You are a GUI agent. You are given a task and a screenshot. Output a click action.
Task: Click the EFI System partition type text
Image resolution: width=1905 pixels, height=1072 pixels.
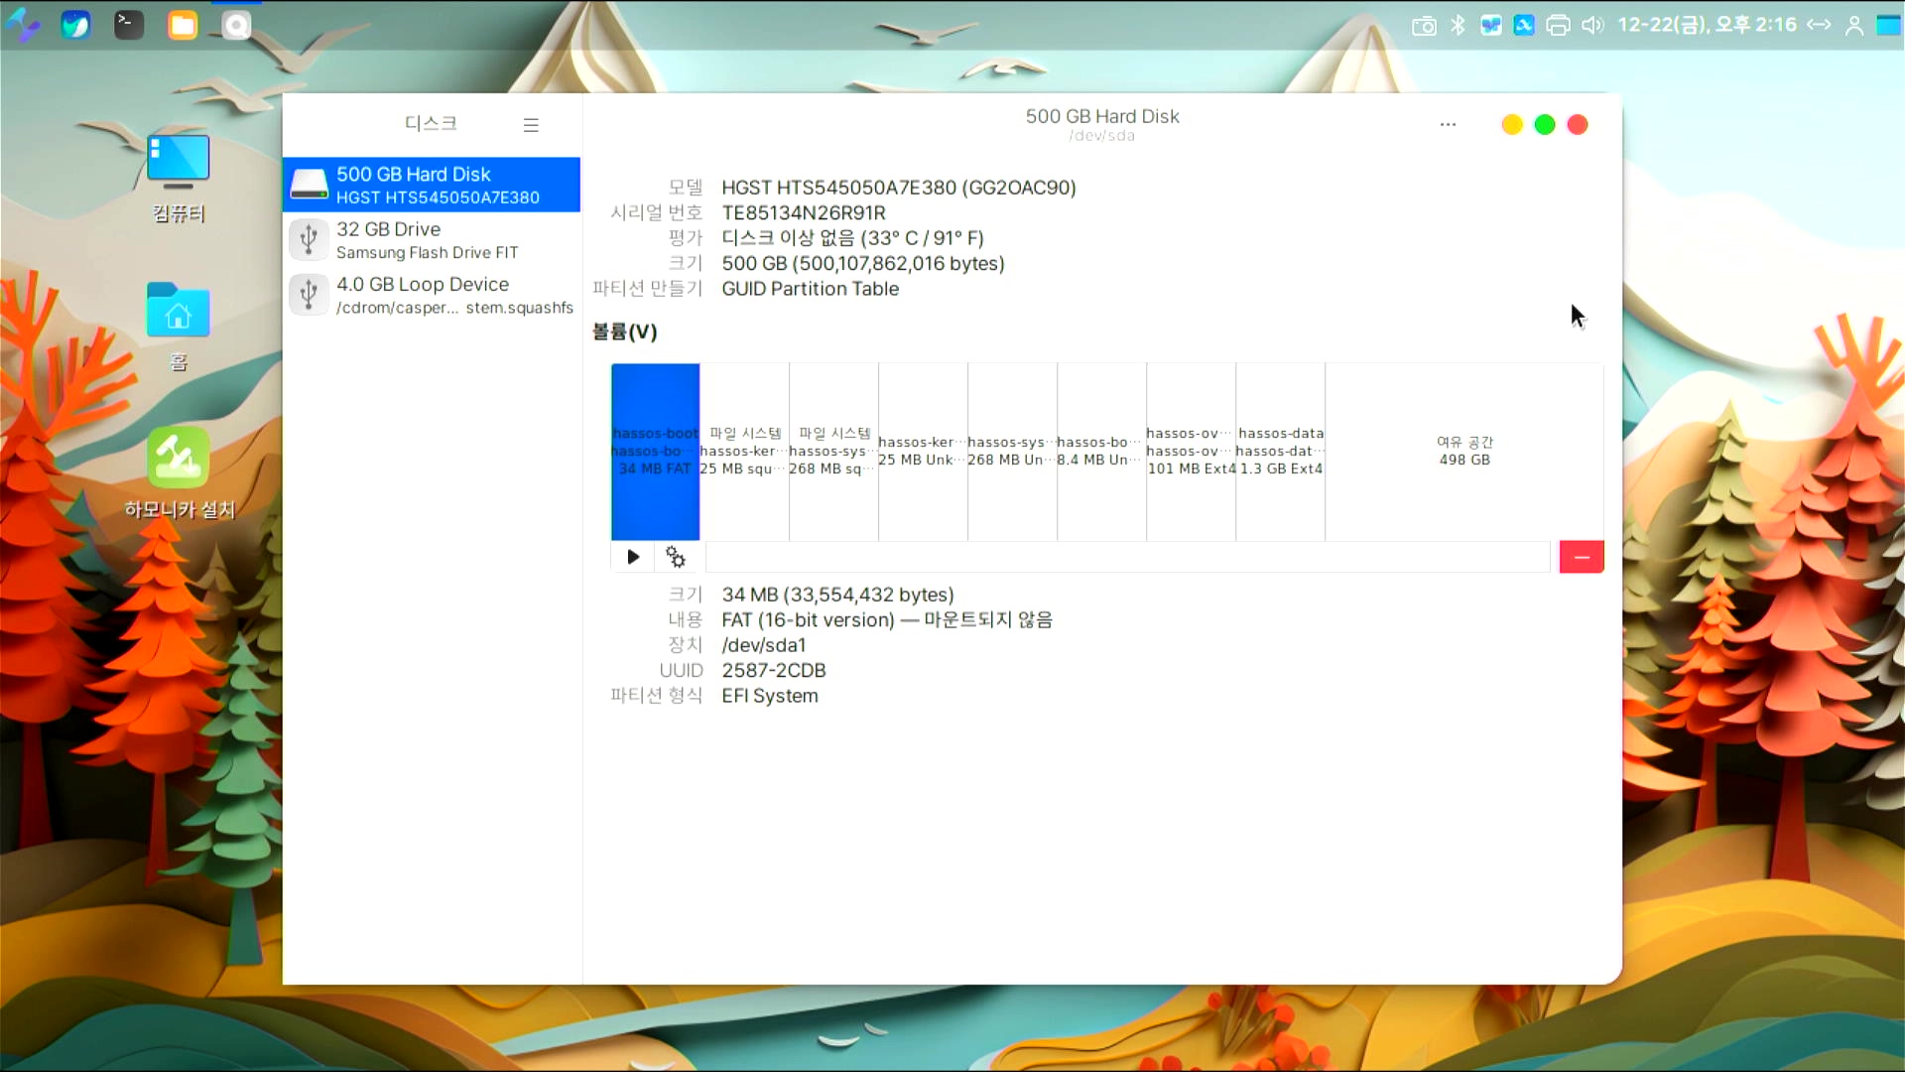click(x=770, y=696)
